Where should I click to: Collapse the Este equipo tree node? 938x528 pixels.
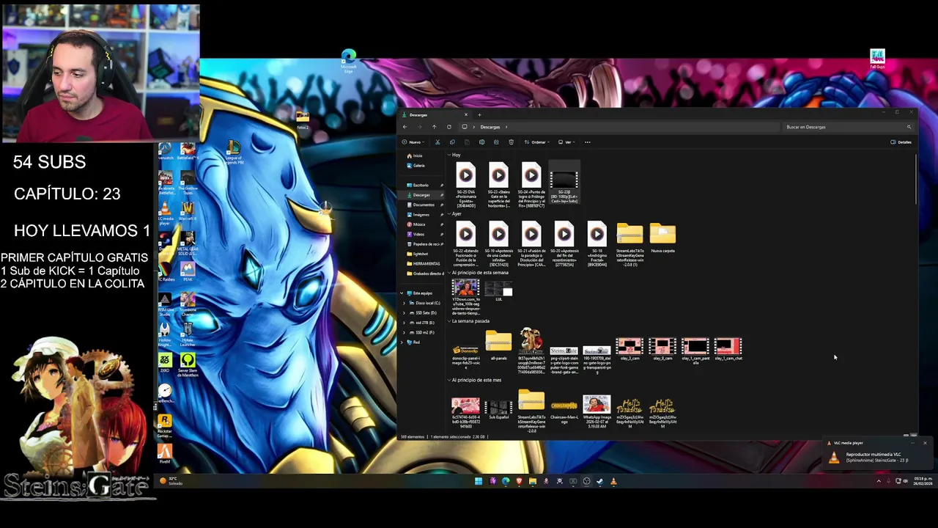(402, 293)
